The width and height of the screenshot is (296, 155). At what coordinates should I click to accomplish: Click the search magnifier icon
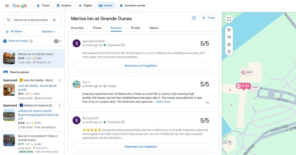pyautogui.click(x=9, y=20)
